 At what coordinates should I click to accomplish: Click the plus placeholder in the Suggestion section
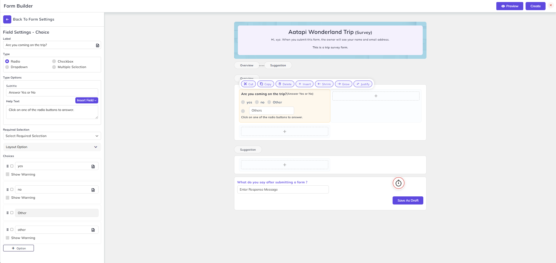[x=285, y=165]
